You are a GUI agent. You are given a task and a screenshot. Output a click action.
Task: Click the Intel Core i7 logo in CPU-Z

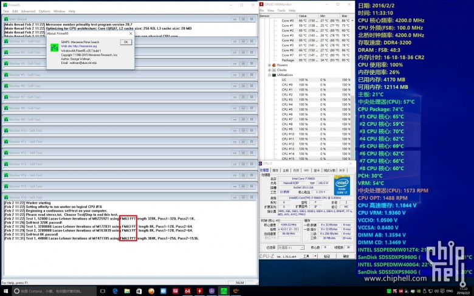(x=343, y=185)
